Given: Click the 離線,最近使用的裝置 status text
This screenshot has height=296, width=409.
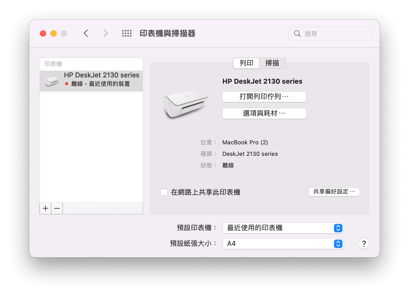Looking at the screenshot, I should point(101,84).
